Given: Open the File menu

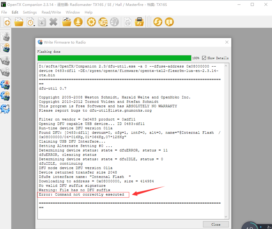Looking at the screenshot, I should [4, 12].
